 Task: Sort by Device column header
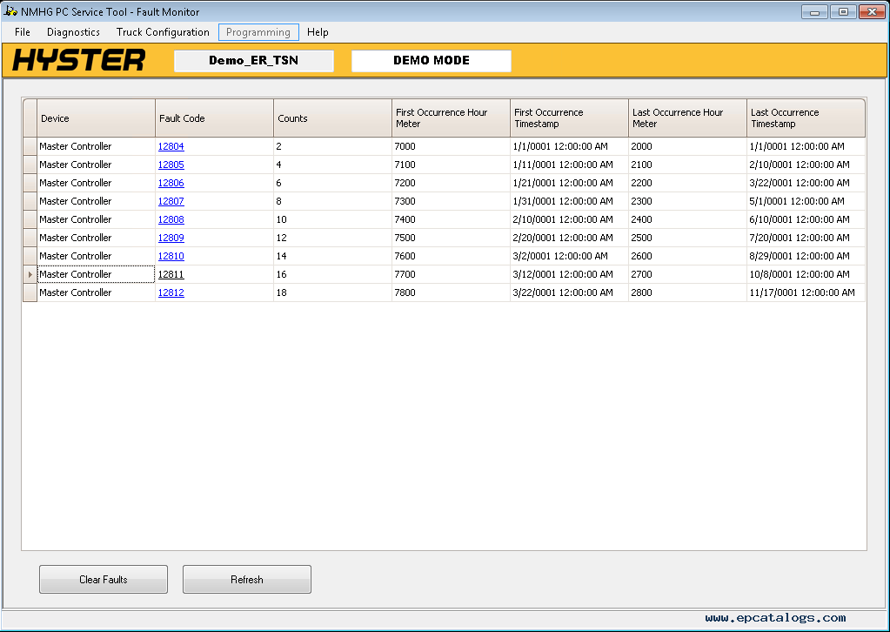[x=96, y=118]
